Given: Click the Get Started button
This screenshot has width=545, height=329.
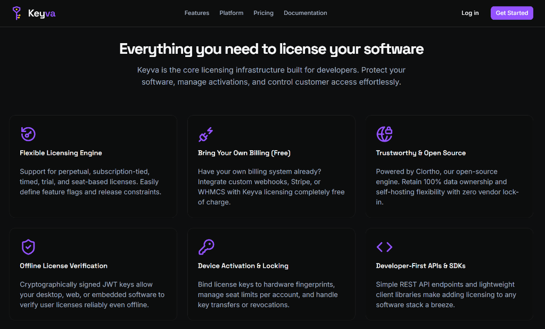Looking at the screenshot, I should click(511, 13).
